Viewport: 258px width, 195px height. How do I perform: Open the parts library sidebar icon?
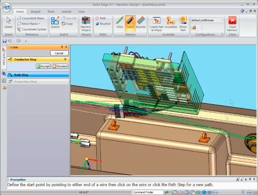point(4,88)
